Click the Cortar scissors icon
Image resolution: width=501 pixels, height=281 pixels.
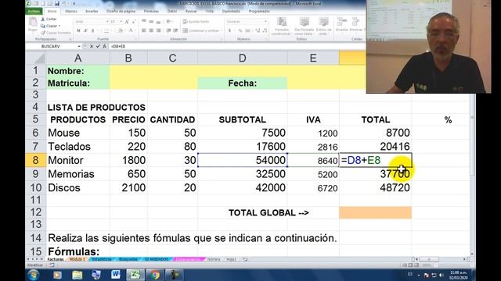tap(43, 20)
